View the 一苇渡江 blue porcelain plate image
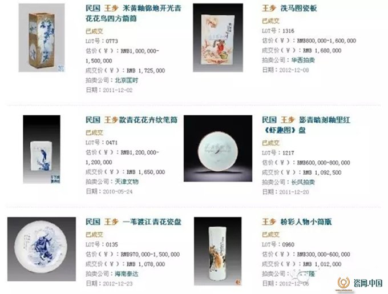The height and width of the screenshot is (294, 388). 42,249
